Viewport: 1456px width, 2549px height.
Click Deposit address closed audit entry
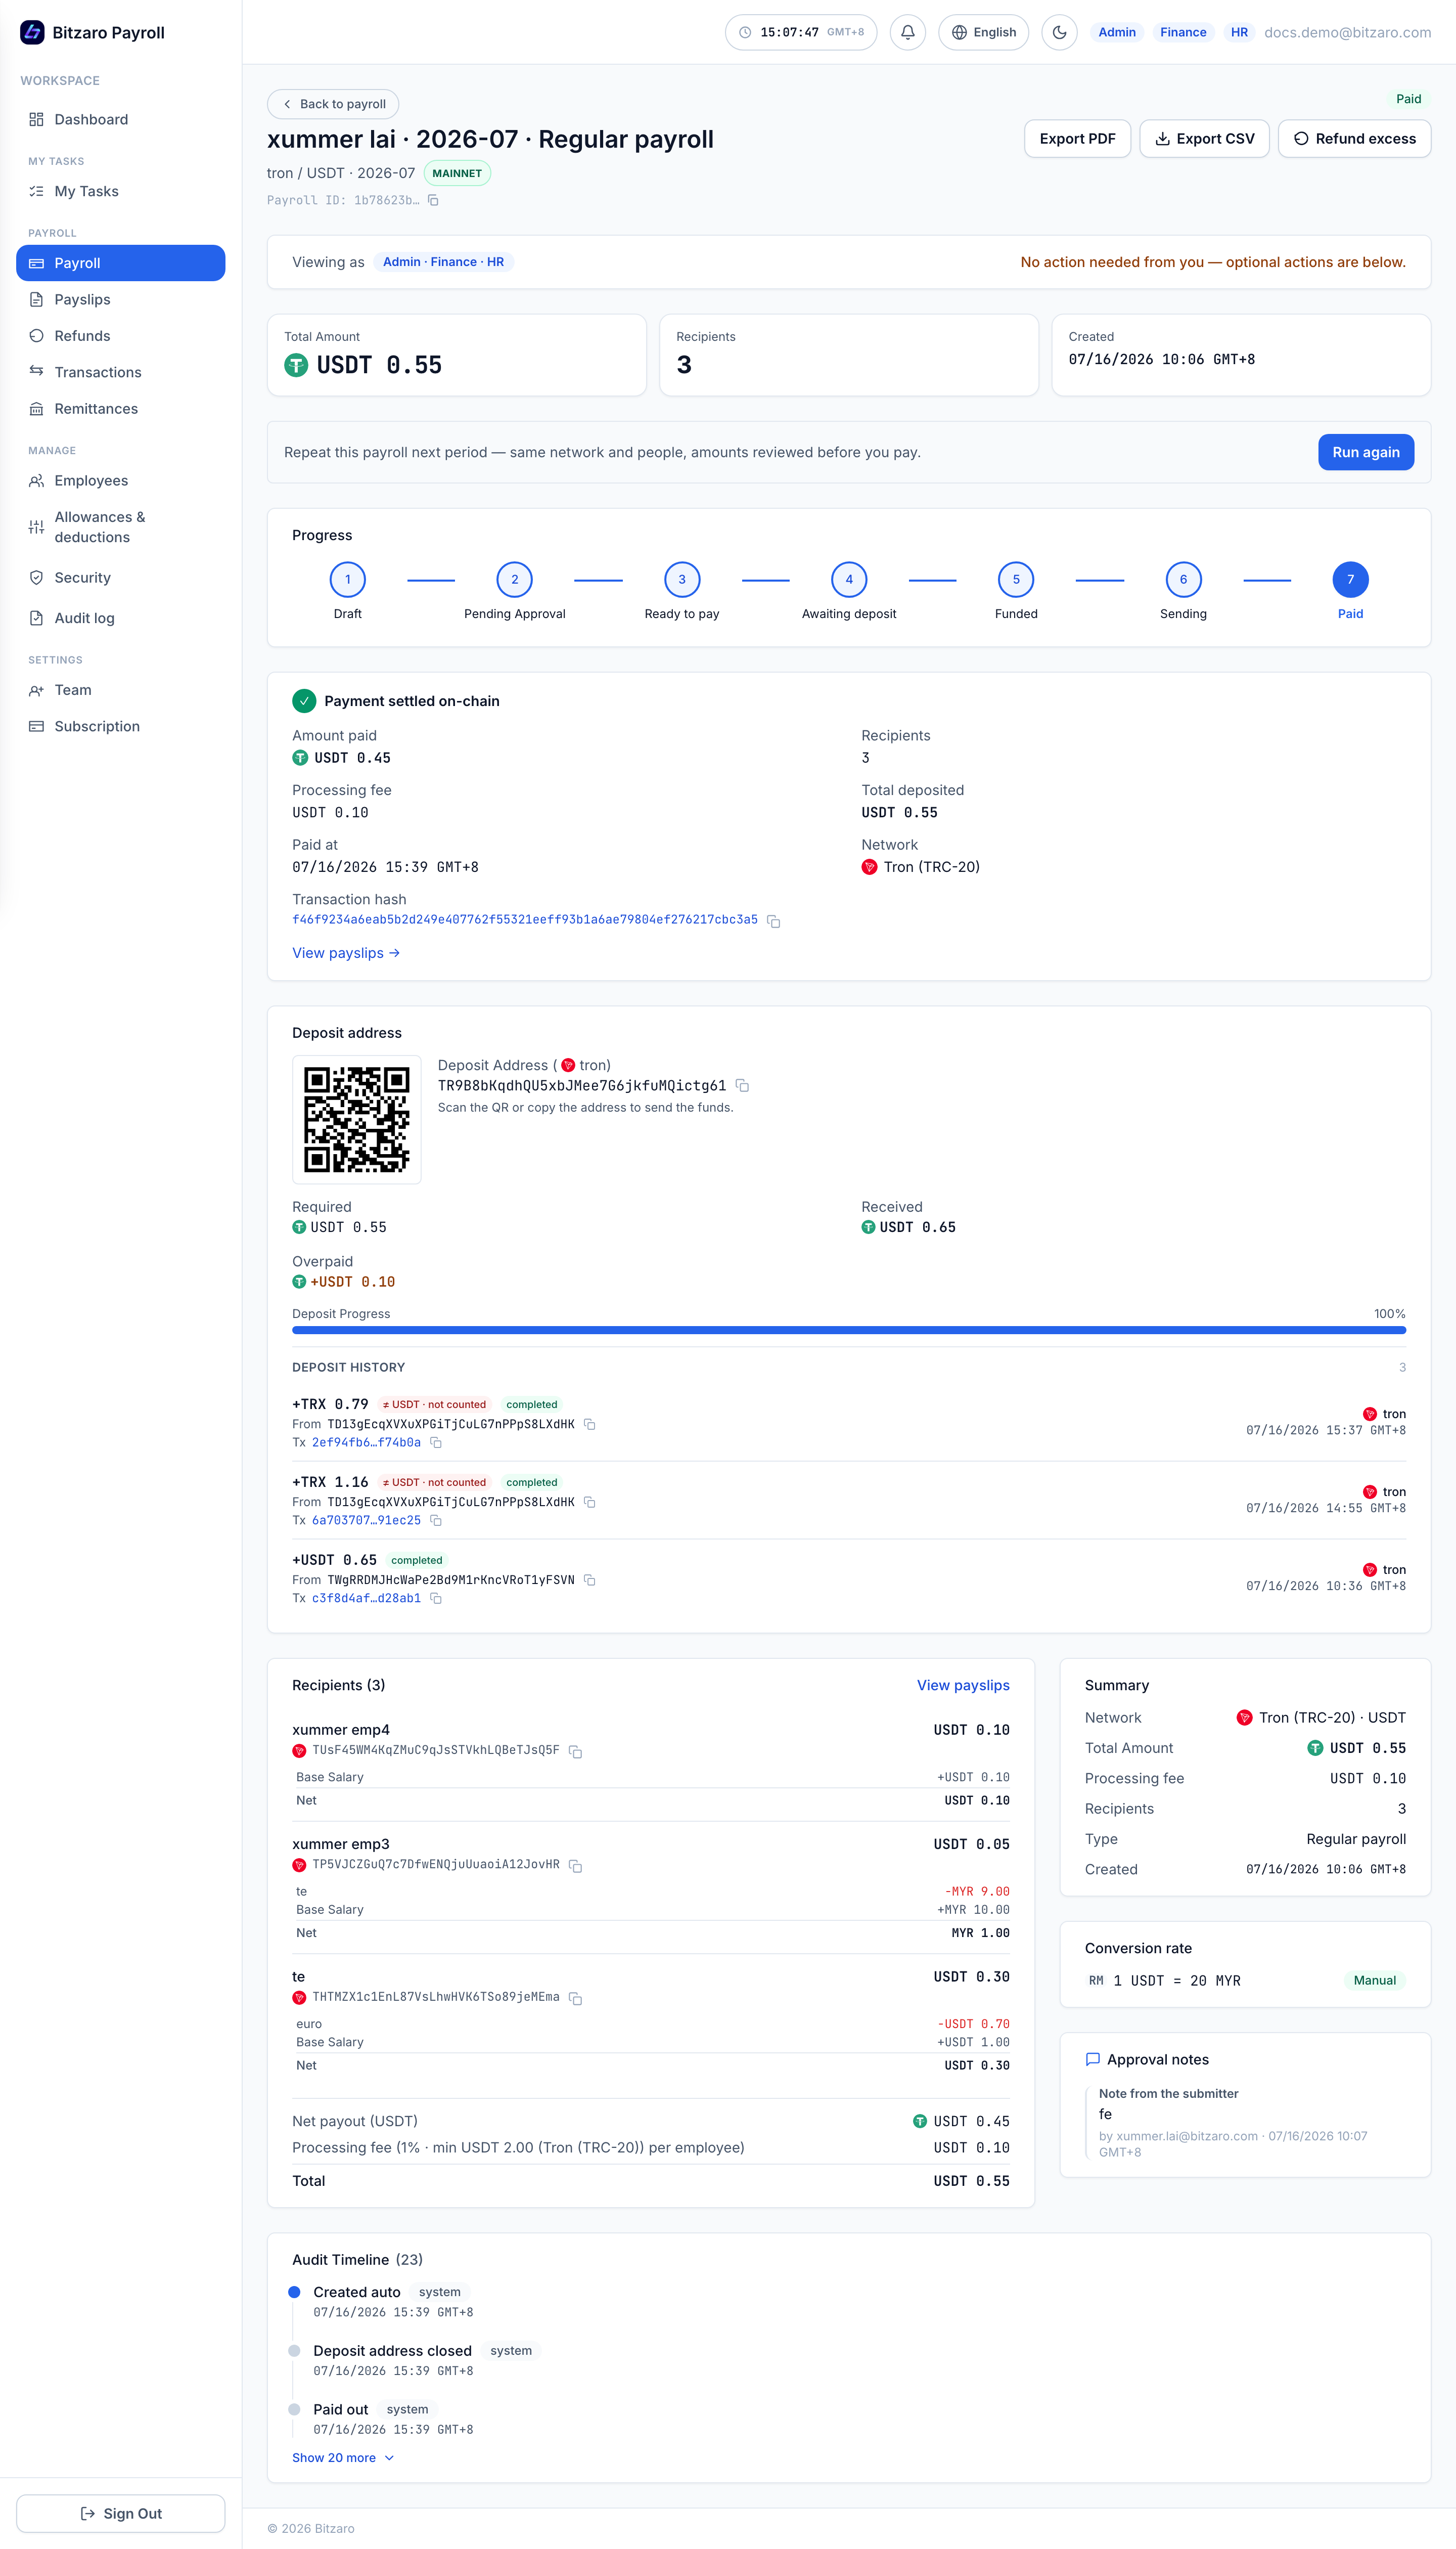pos(392,2351)
